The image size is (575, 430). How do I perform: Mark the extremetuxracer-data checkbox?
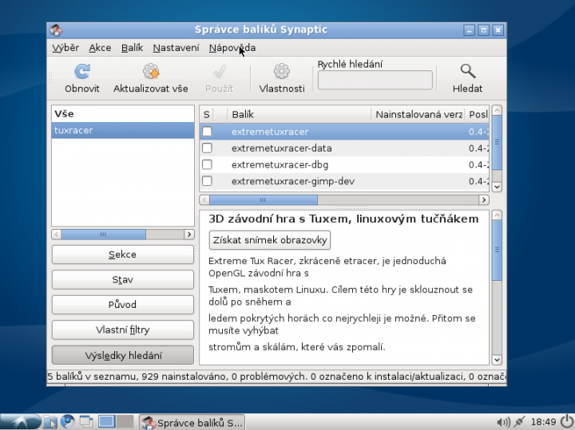pos(207,148)
